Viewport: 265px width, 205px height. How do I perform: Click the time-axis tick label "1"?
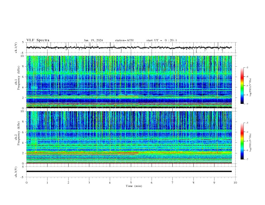pos(47,183)
